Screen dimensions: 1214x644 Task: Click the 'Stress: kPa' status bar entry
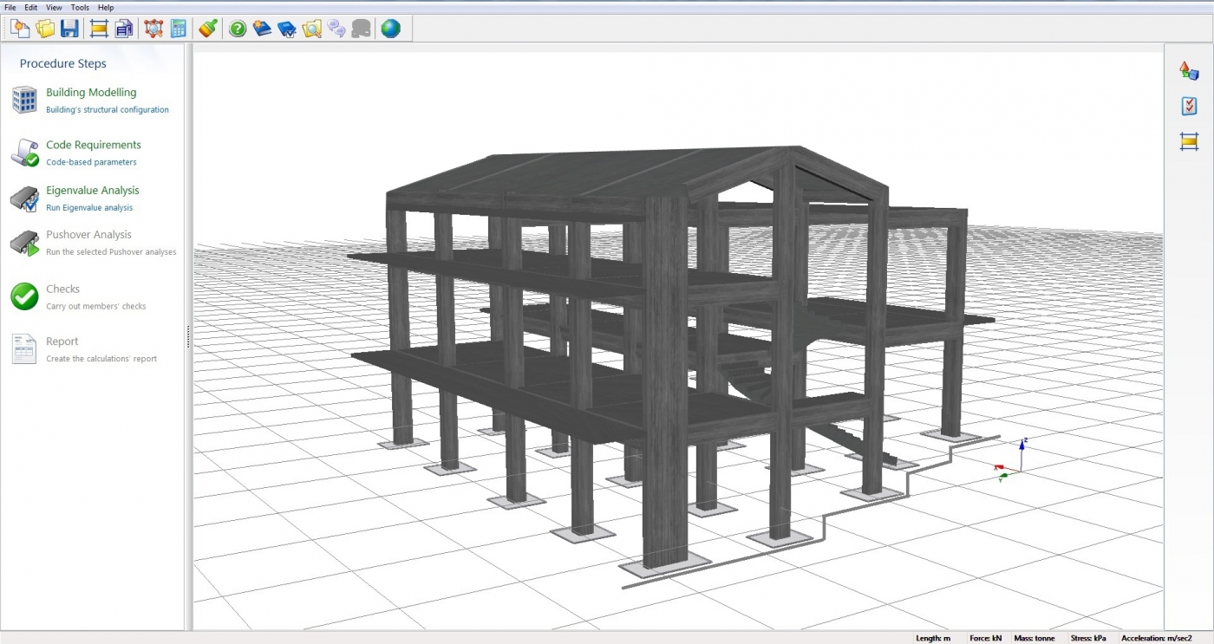(x=1088, y=638)
